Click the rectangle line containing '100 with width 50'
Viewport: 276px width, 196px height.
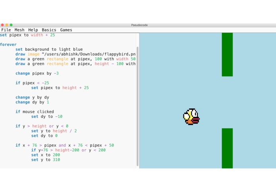[75, 59]
